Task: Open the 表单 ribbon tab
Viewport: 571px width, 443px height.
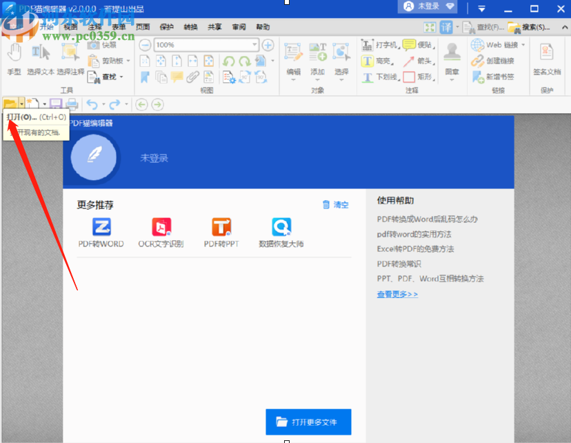Action: click(119, 27)
